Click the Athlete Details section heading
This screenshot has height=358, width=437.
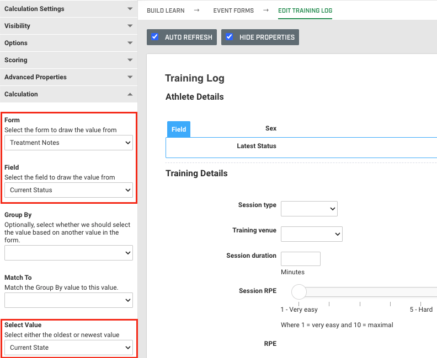(195, 97)
